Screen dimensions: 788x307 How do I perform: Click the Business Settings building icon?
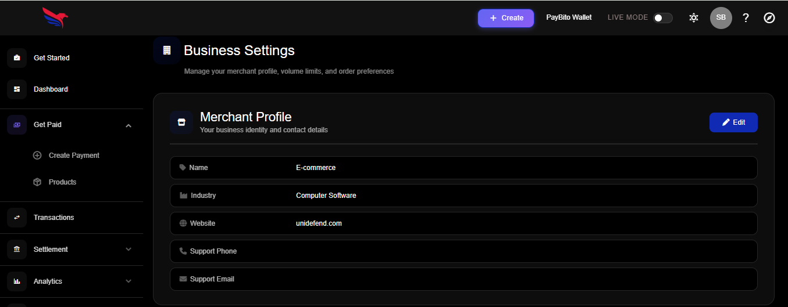[167, 50]
